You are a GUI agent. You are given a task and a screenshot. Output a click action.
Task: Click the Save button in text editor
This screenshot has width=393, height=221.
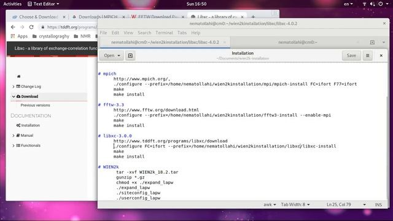[x=351, y=56]
